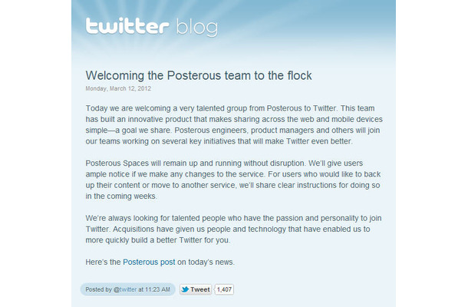This screenshot has width=468, height=307.
Task: Click the "blog" word beside the twitter logo
Action: click(197, 28)
